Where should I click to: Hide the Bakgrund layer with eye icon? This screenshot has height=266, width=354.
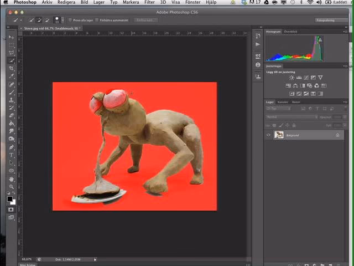point(269,135)
